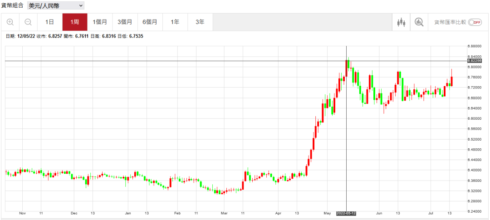Click the 貨幣組合 label
Viewport: 490px width, 220px height.
pyautogui.click(x=12, y=5)
